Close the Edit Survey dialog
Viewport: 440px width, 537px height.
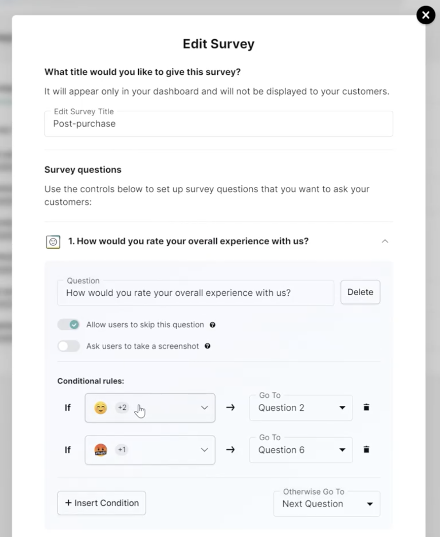[426, 15]
